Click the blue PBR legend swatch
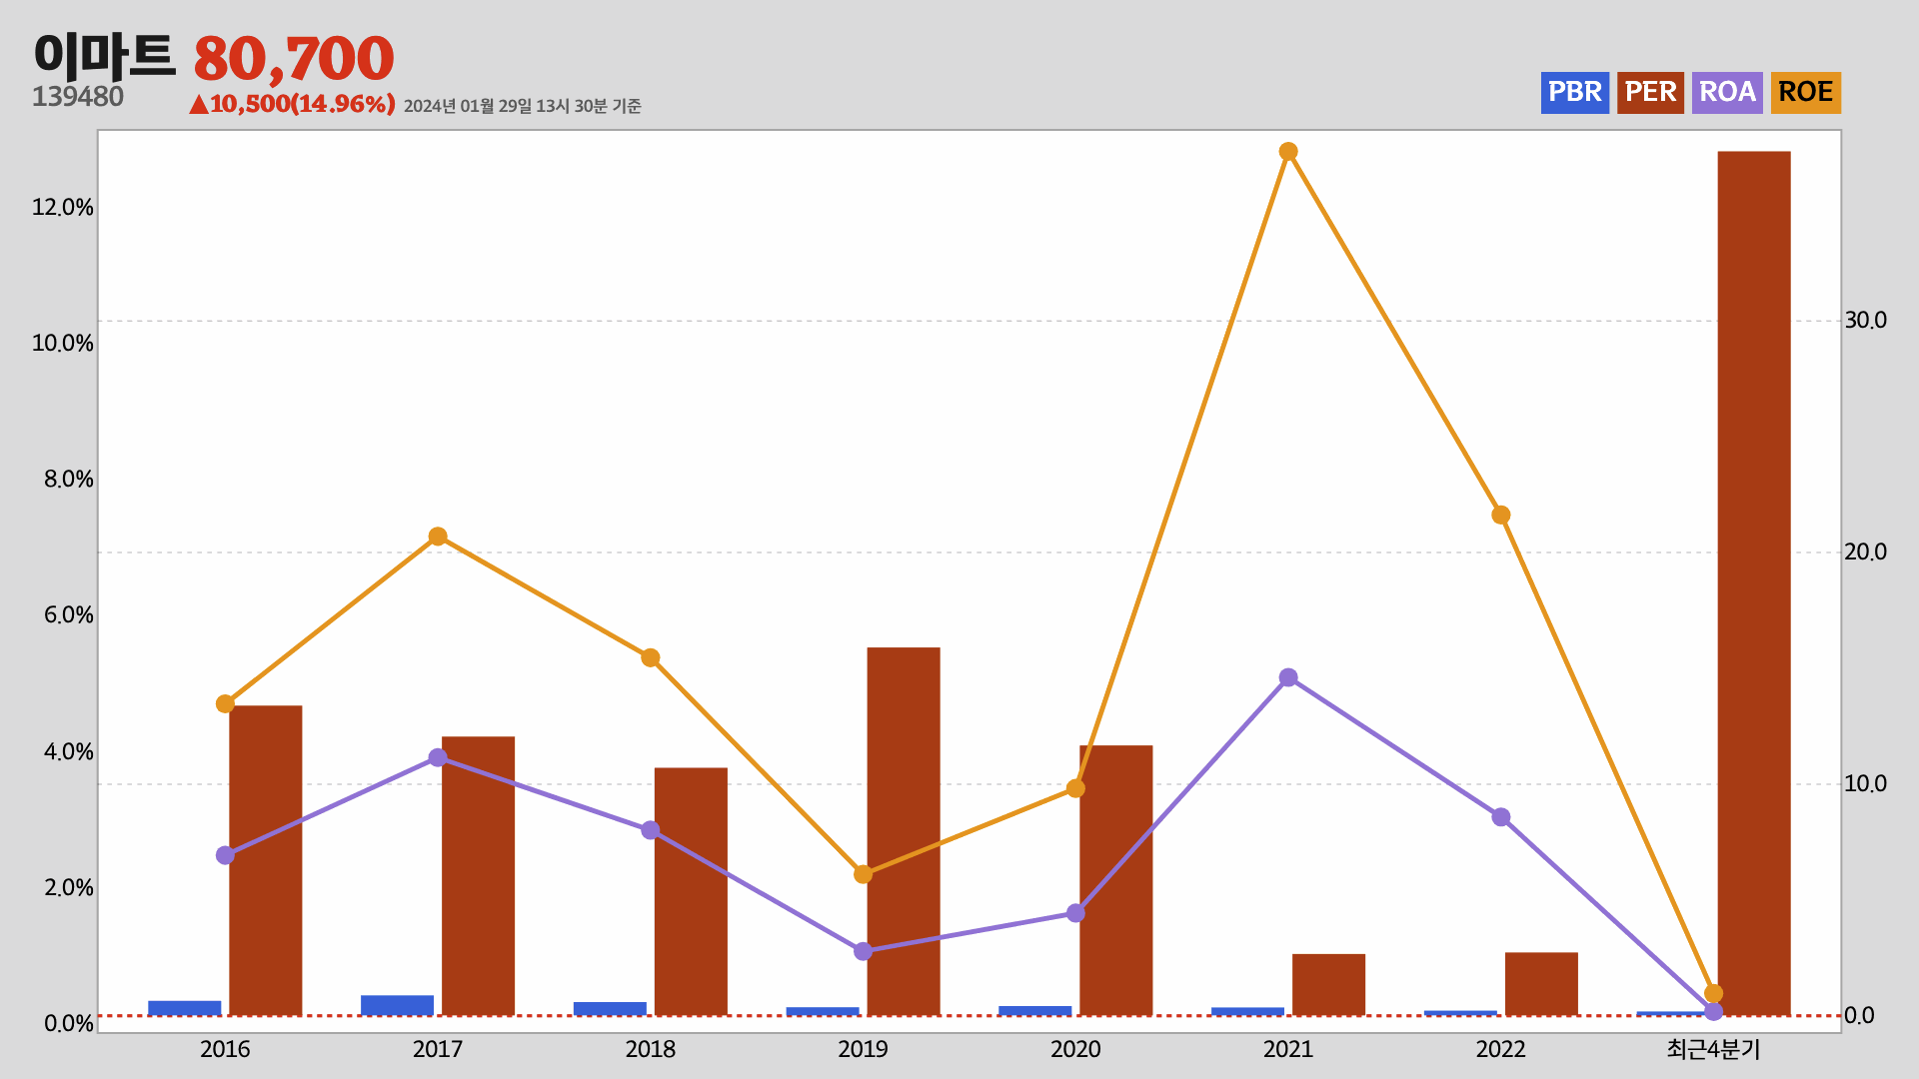The height and width of the screenshot is (1079, 1919). click(x=1574, y=93)
